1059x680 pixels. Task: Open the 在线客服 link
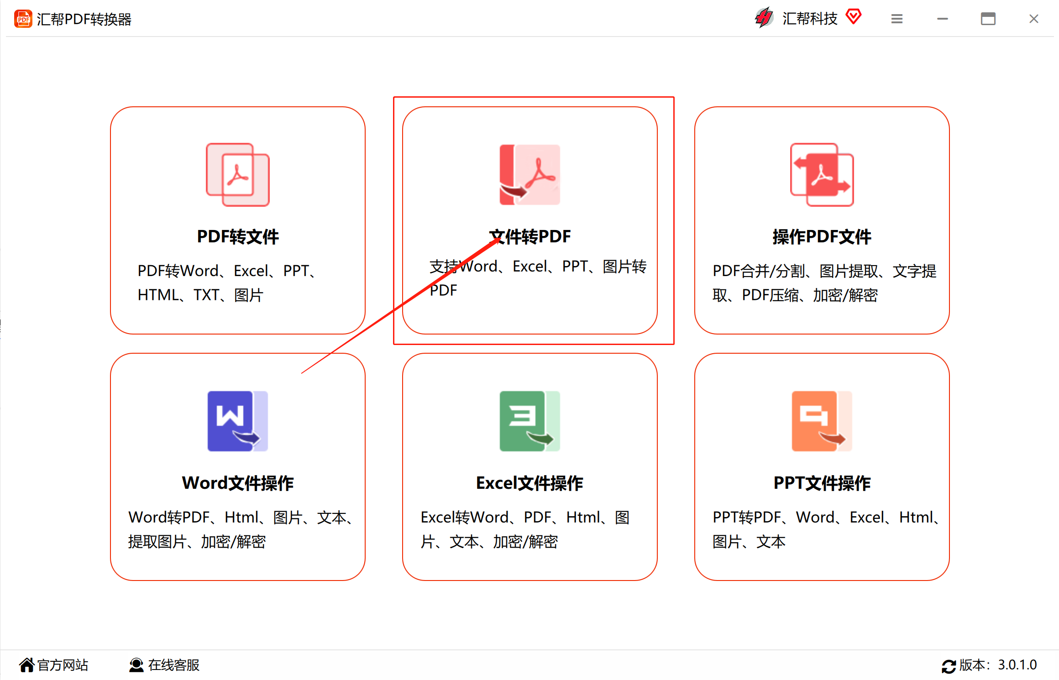click(174, 665)
